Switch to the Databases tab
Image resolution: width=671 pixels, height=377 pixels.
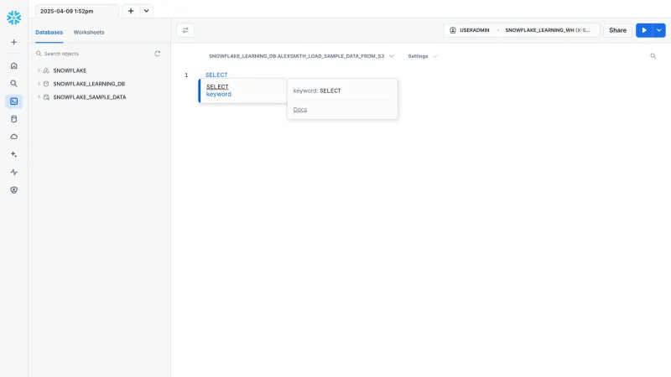[x=49, y=32]
